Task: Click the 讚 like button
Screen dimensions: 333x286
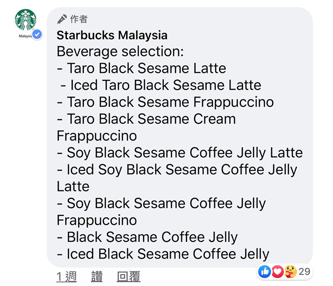Action: pos(97,276)
